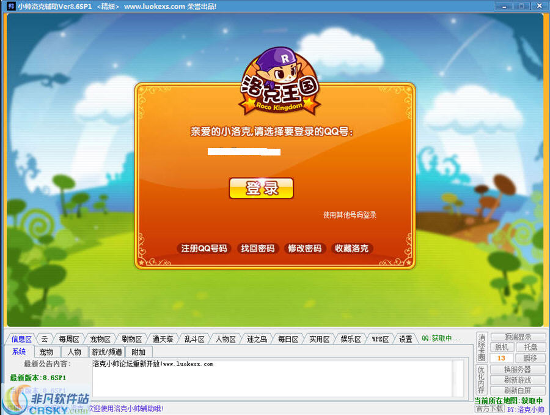
Task: Open the 迷之岛 tab
Action: [257, 339]
